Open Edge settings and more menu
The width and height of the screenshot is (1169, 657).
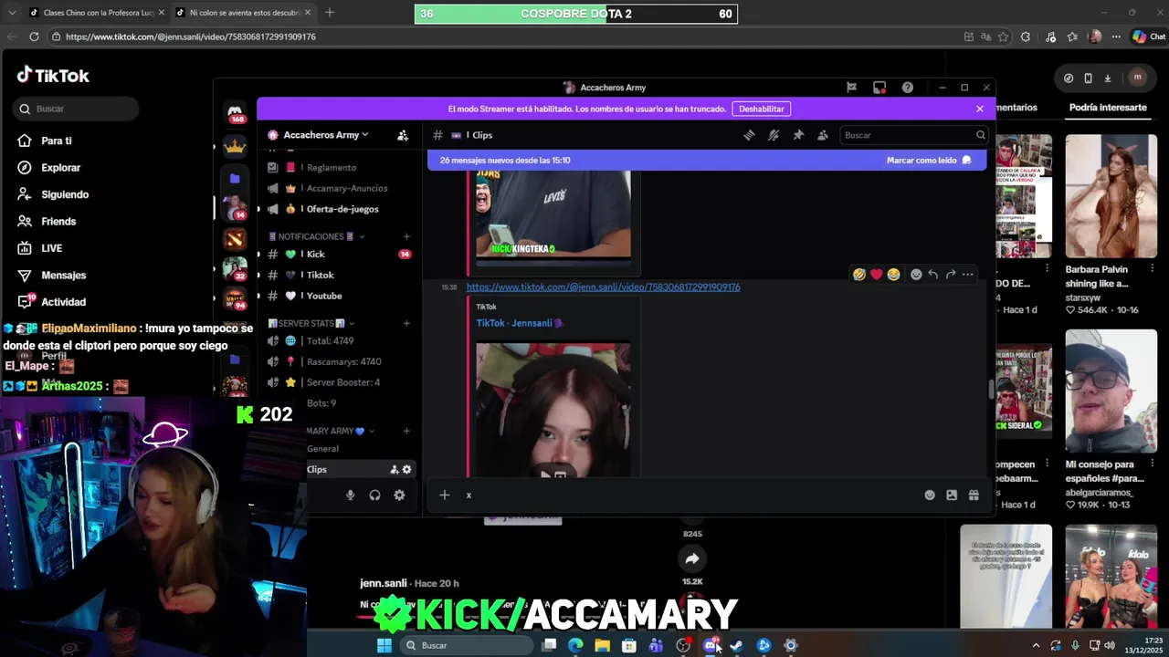click(x=1115, y=36)
